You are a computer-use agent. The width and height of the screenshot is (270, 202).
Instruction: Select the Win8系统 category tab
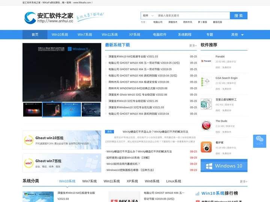152,181
